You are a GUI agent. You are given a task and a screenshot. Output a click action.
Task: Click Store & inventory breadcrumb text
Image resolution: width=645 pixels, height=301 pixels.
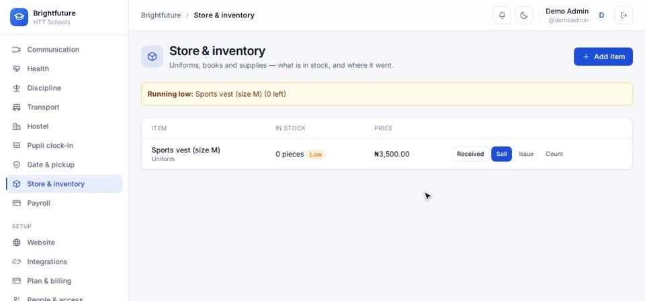[x=224, y=15]
